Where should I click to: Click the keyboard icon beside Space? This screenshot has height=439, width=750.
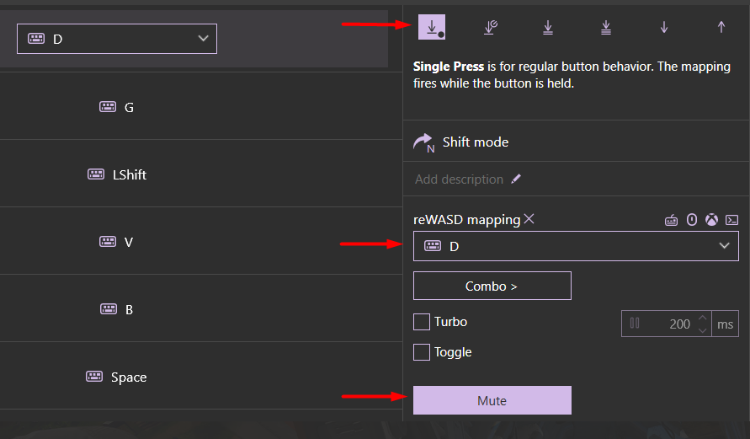click(x=94, y=377)
